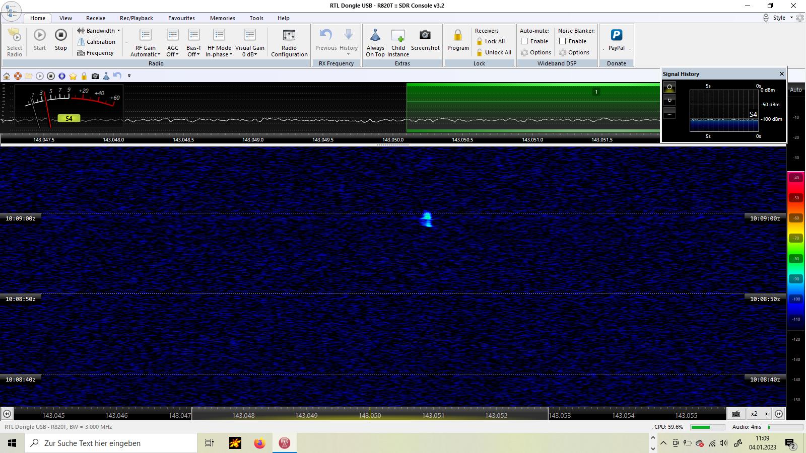Click the 143.050 marker on frequency bar
This screenshot has height=453, width=806.
pos(370,415)
